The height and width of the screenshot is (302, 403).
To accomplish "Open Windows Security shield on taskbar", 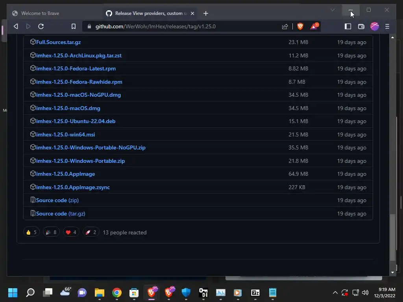I will click(x=186, y=293).
